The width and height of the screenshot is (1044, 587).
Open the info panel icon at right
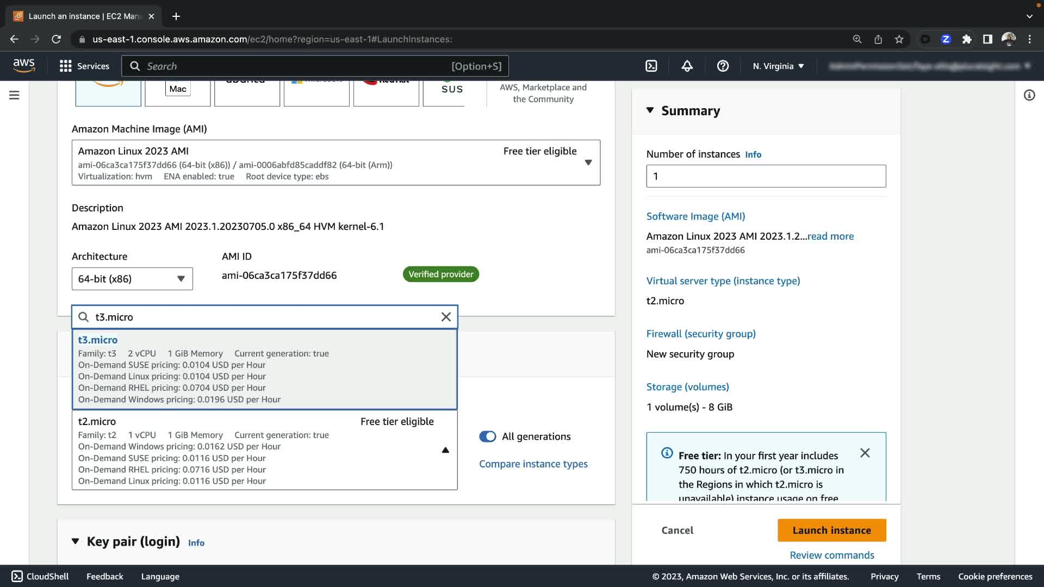point(1029,96)
